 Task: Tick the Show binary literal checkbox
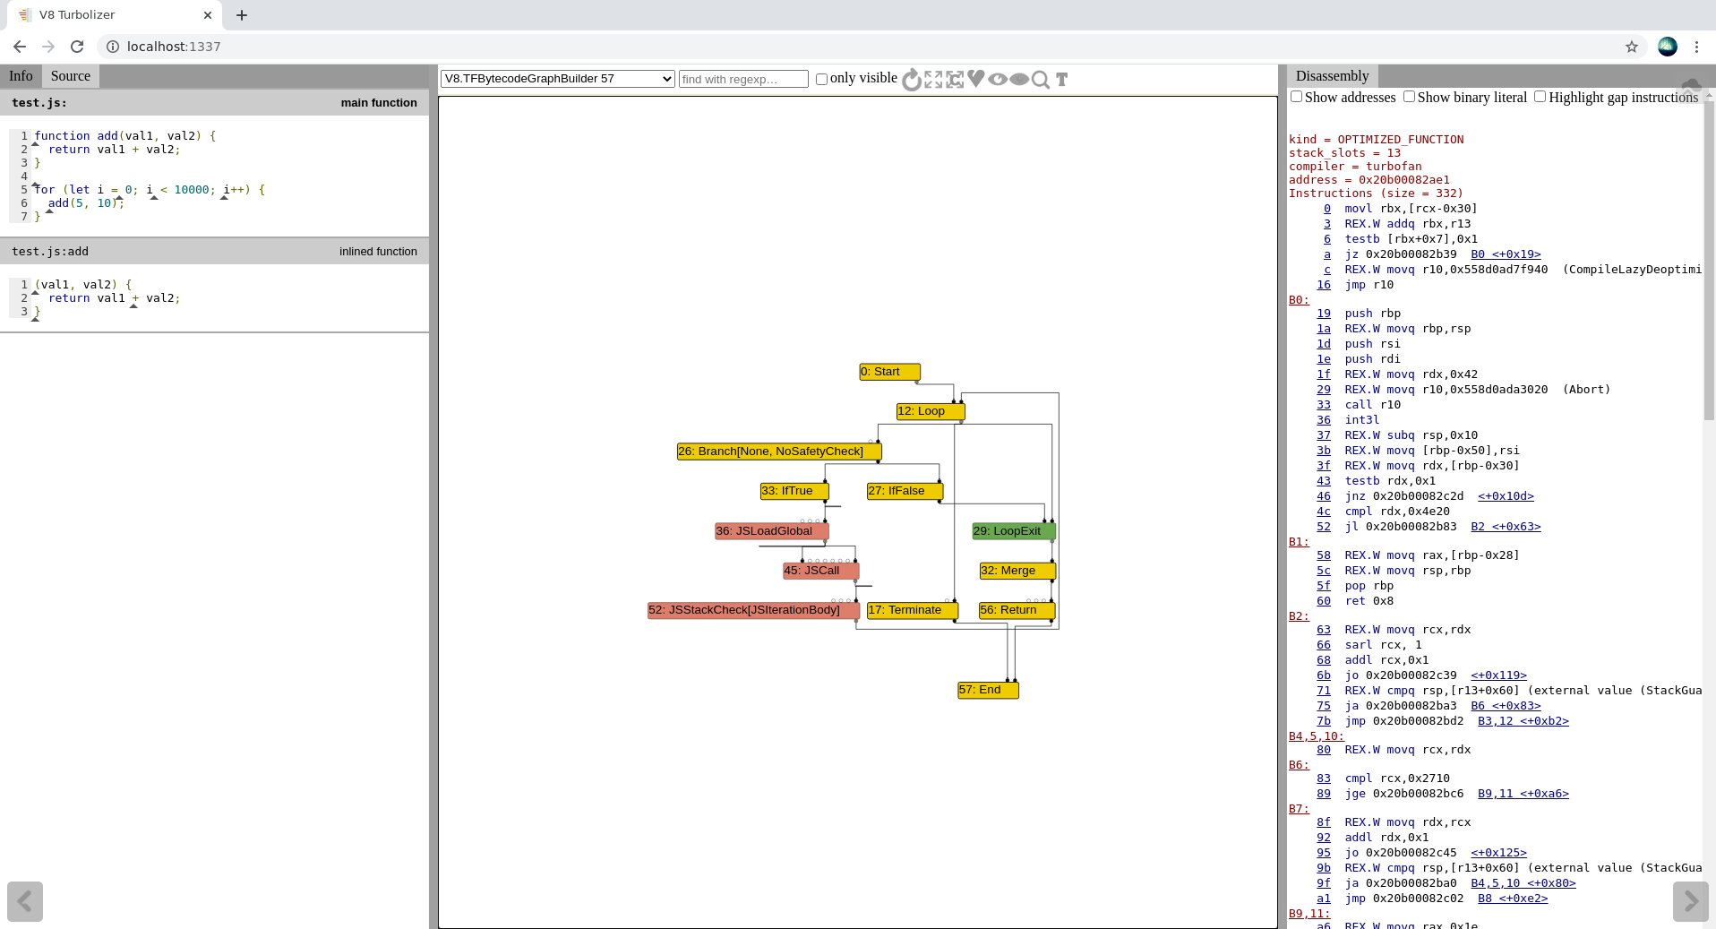point(1409,97)
